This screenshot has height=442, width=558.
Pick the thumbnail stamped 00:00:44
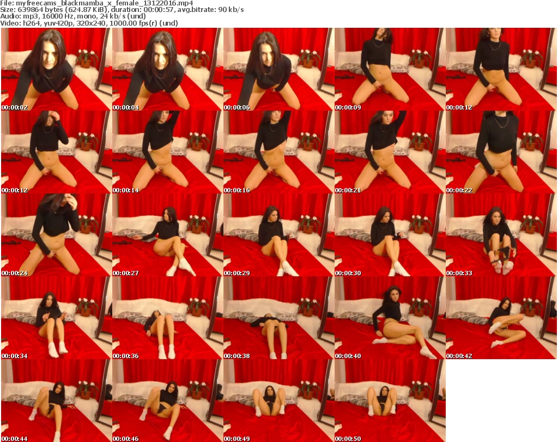coord(57,401)
